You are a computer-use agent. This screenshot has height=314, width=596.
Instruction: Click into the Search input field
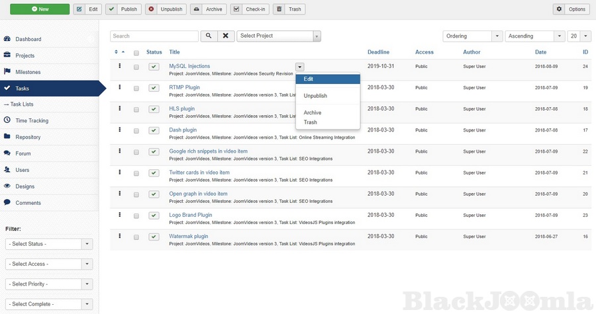[x=154, y=36]
